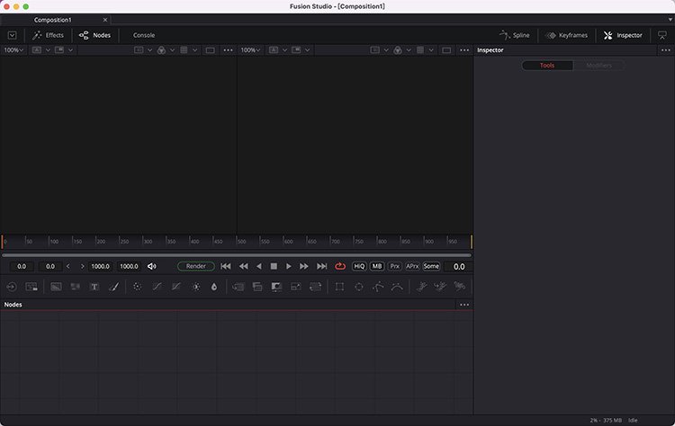Toggle the Effects panel
The image size is (675, 426).
49,35
